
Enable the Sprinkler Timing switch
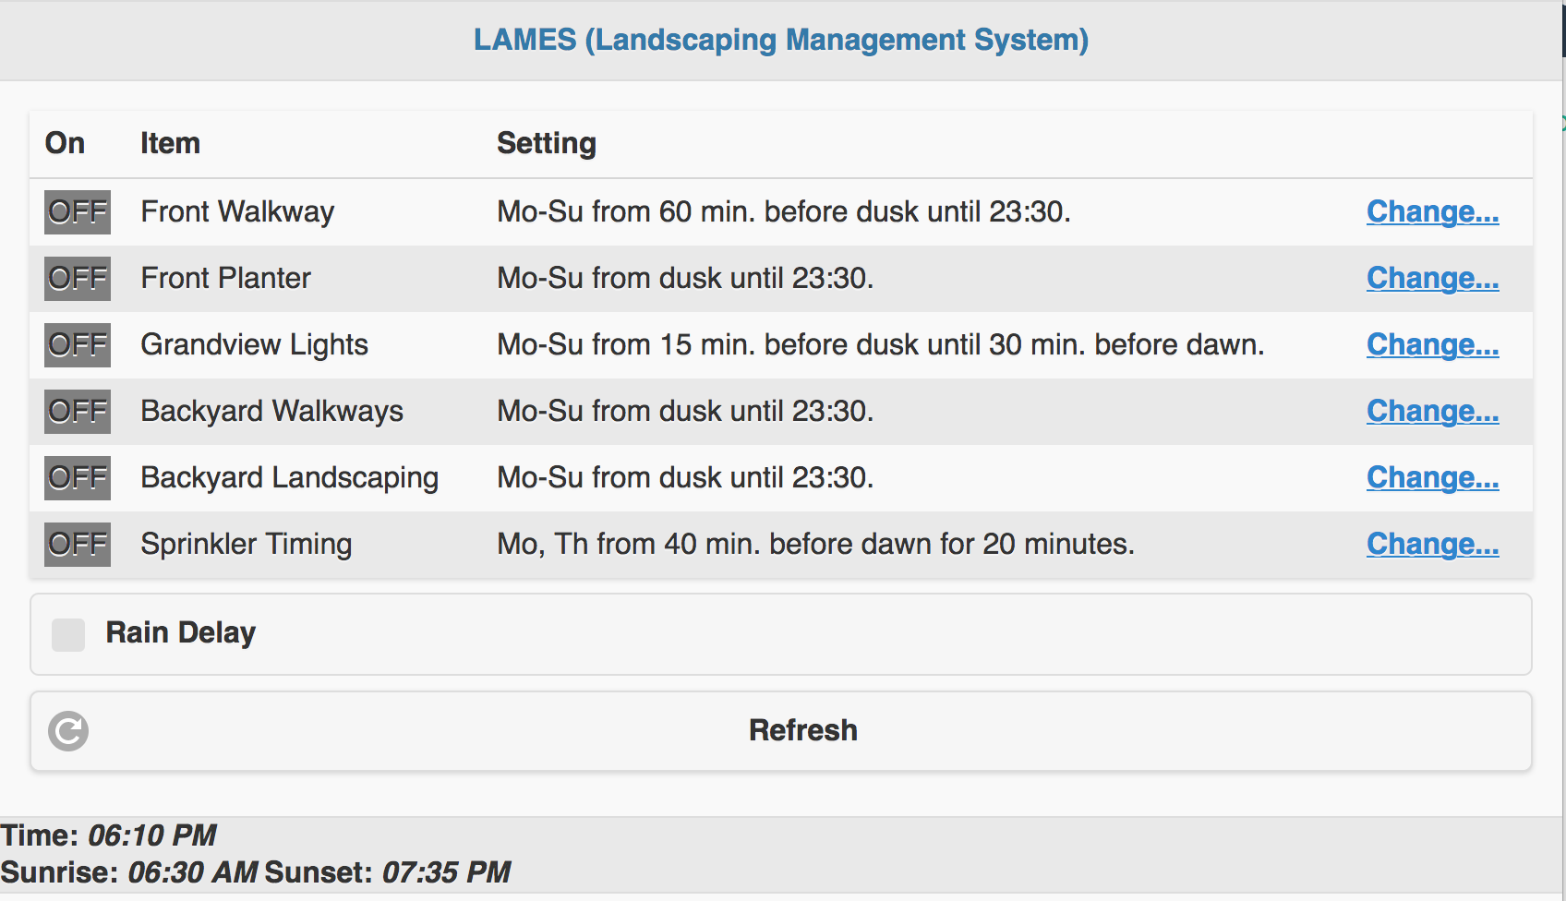pos(78,545)
